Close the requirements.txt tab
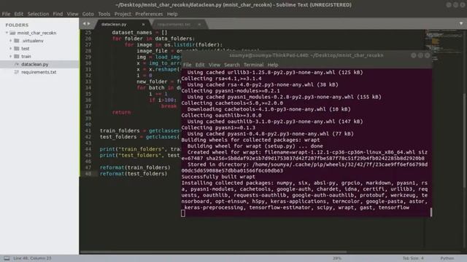 [x=199, y=24]
